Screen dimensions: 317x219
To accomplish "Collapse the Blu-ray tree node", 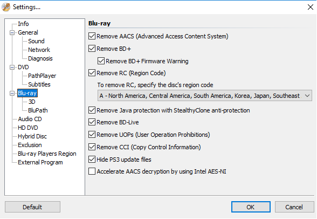I will click(12, 93).
